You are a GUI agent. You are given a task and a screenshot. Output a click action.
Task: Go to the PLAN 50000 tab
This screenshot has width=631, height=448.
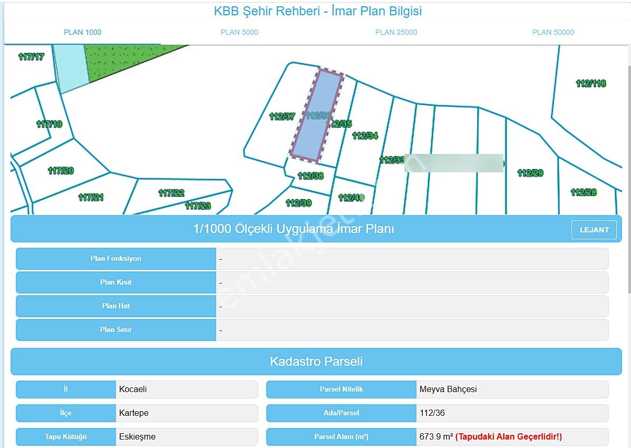(x=553, y=32)
